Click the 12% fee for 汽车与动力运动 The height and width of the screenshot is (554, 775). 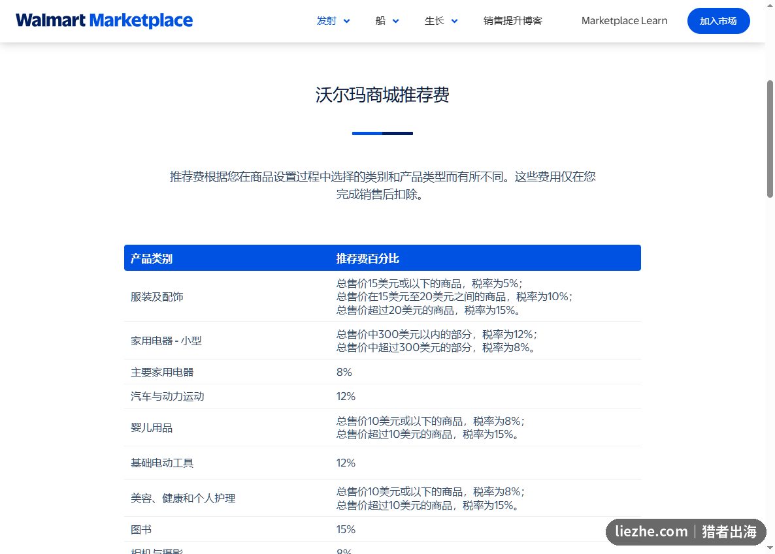point(346,397)
